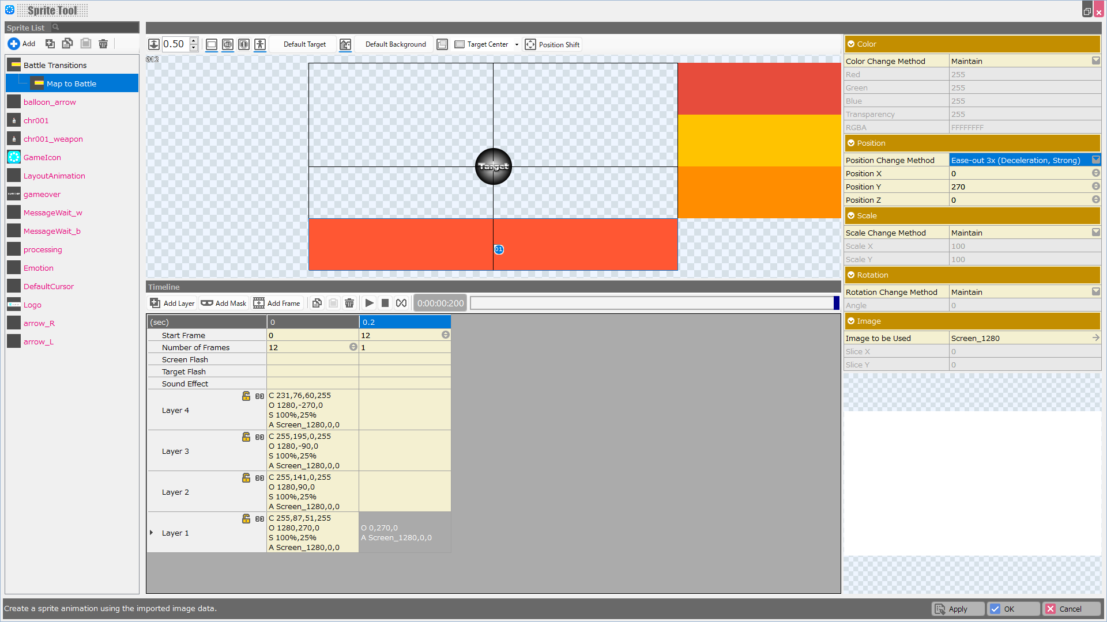Screen dimensions: 1107x622
Task: Toggle the default target figure display icon
Action: point(260,44)
